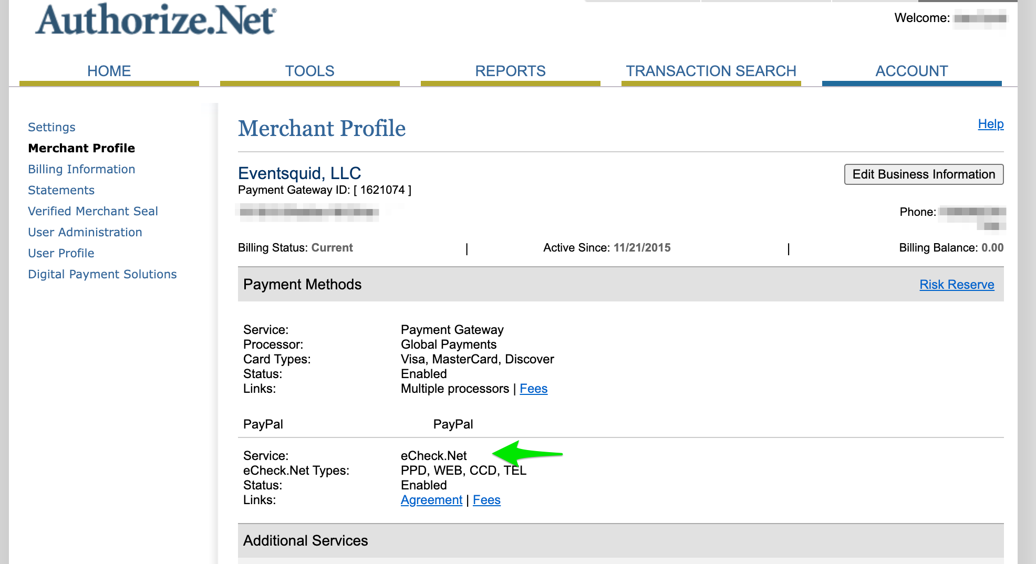
Task: Switch to the TOOLS tab
Action: point(310,71)
